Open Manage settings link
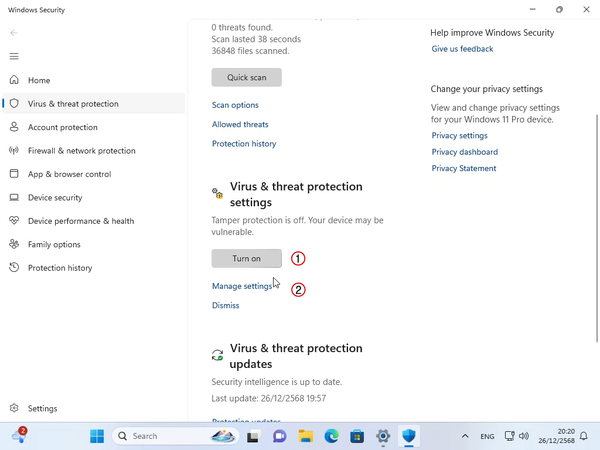Screen dimensions: 600x450 (242, 286)
